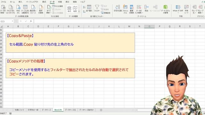Switch to the 校閲 (Review) ribbon tab
Viewport: 205px width, 115px height.
[60, 2]
